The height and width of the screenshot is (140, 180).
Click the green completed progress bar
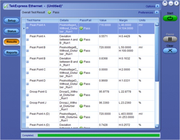(98, 136)
